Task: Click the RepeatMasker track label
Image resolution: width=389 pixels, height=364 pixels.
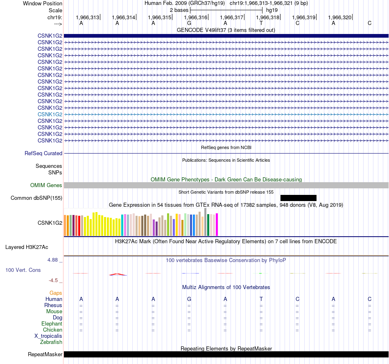Action: point(45,354)
